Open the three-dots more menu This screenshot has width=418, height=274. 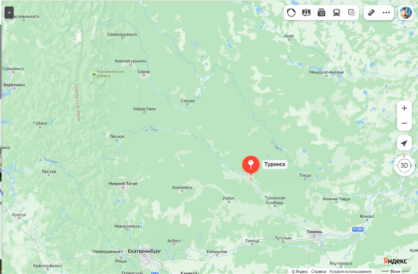tap(386, 13)
